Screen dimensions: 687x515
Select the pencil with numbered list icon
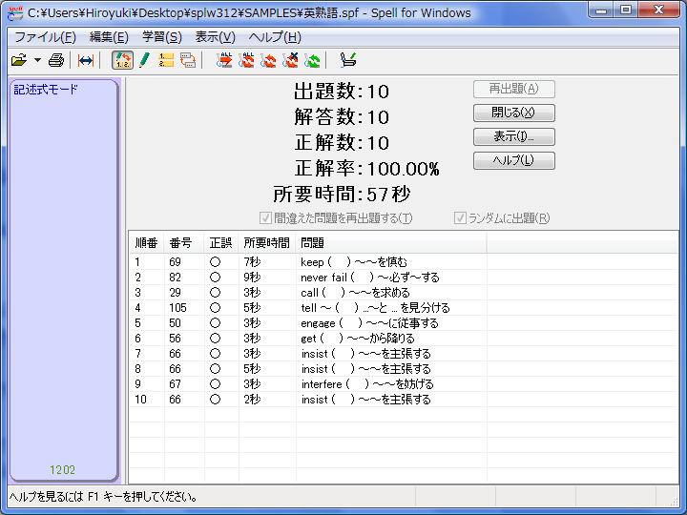[123, 60]
